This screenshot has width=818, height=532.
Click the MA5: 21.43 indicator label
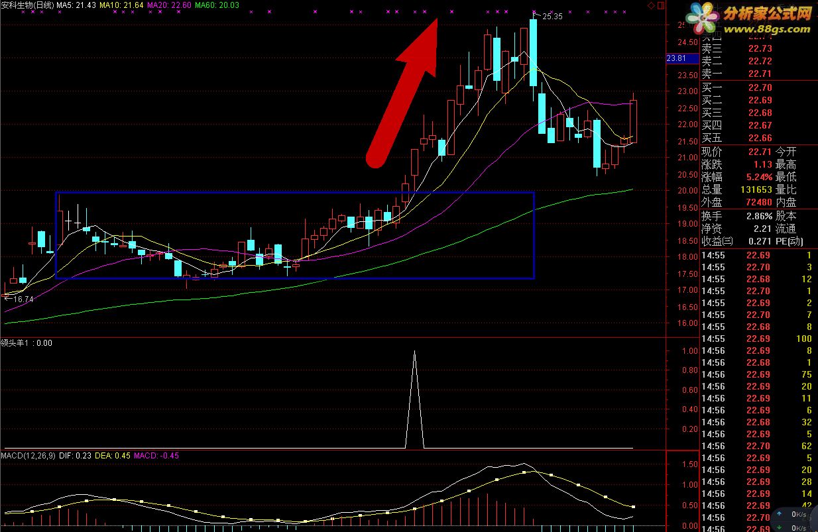(x=76, y=5)
